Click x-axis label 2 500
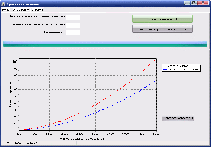Viewport: 211px width, 147px height. [80, 134]
